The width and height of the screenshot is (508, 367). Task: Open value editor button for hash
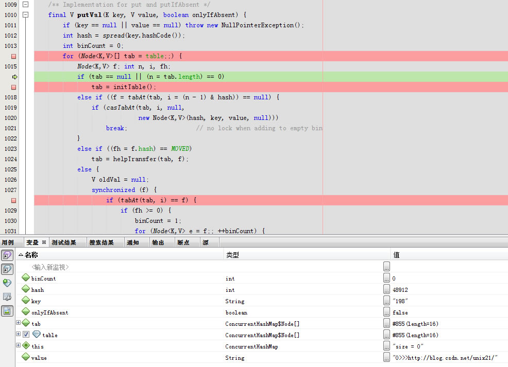pos(386,289)
